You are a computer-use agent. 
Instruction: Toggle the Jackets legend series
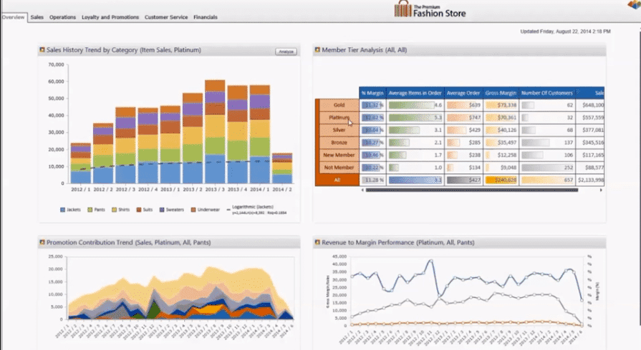(x=69, y=211)
